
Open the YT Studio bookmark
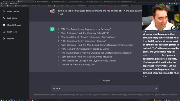click(x=39, y=6)
